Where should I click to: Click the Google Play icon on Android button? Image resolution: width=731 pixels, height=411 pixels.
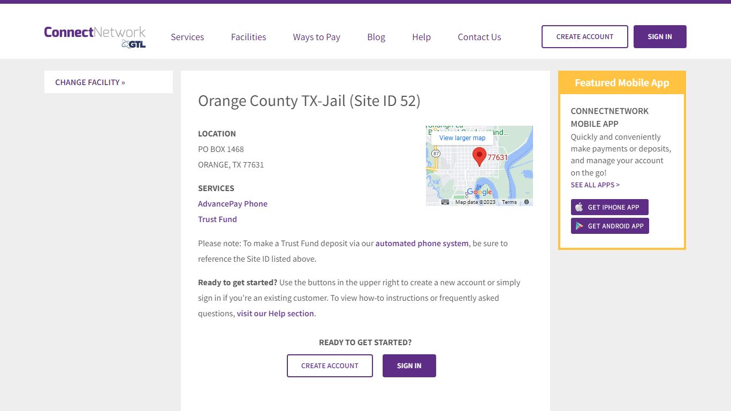[x=579, y=226]
